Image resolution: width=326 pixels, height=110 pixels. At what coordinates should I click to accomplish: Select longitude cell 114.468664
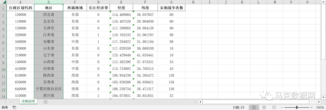click(121, 15)
